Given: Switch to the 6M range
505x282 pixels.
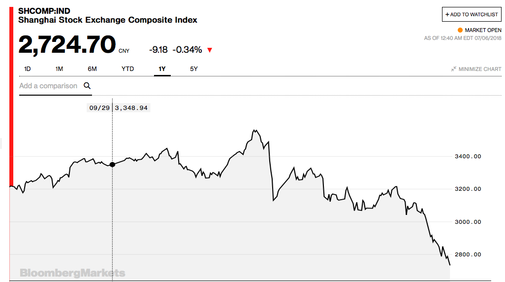Looking at the screenshot, I should tap(92, 69).
